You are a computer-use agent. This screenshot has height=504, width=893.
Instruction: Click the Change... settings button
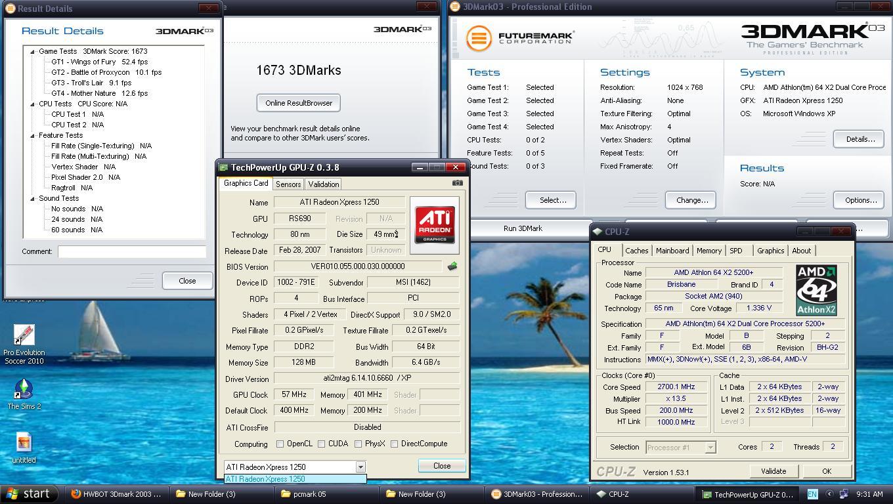pos(691,200)
